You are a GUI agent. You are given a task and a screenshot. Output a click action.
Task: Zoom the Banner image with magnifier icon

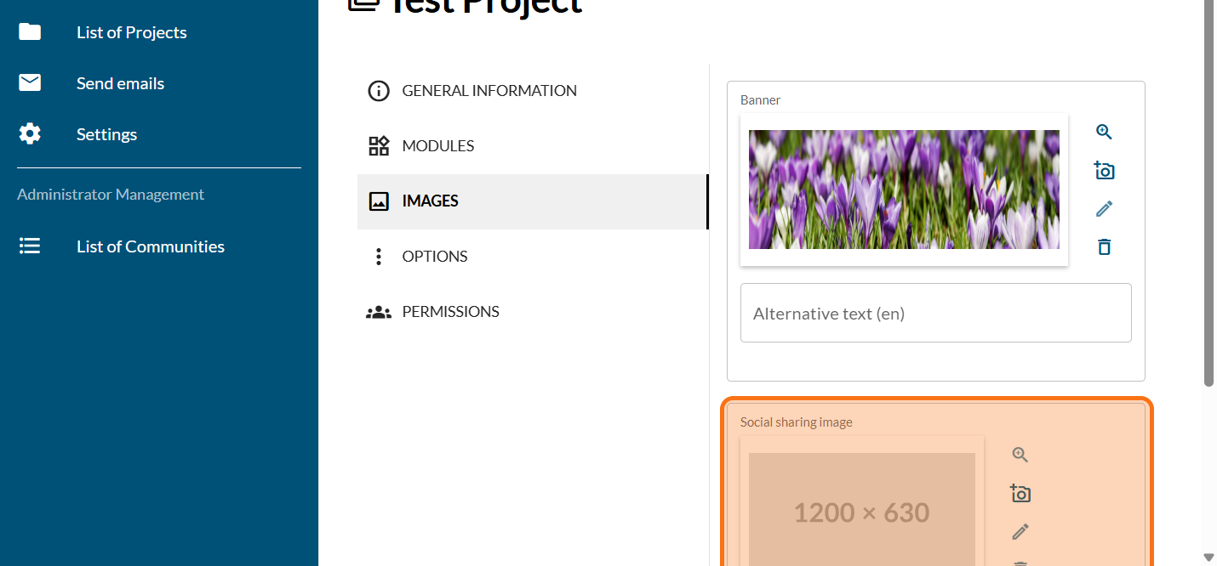click(1104, 132)
